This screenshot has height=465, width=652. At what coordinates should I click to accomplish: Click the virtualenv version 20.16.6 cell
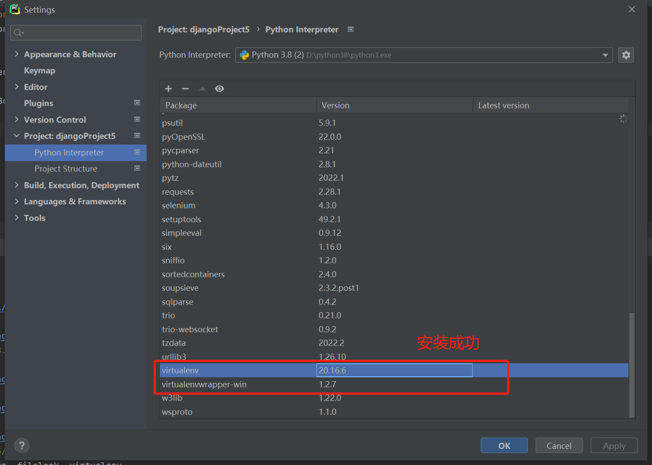click(395, 370)
